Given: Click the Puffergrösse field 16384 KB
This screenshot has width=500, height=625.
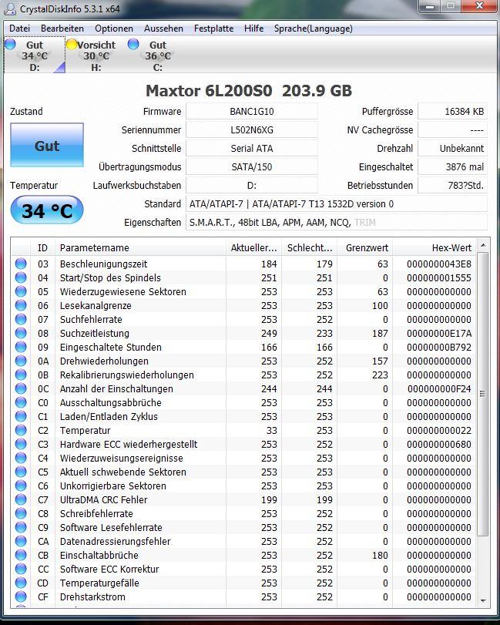Looking at the screenshot, I should pos(452,111).
